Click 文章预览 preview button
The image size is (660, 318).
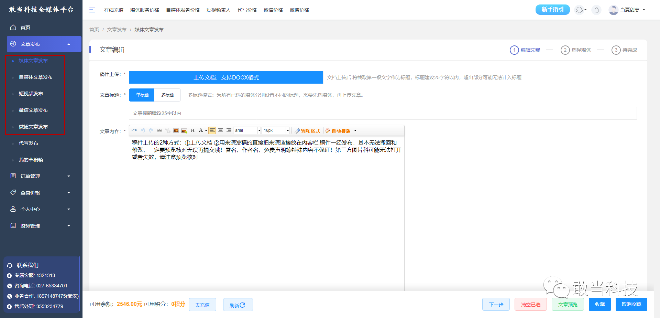[x=568, y=305]
